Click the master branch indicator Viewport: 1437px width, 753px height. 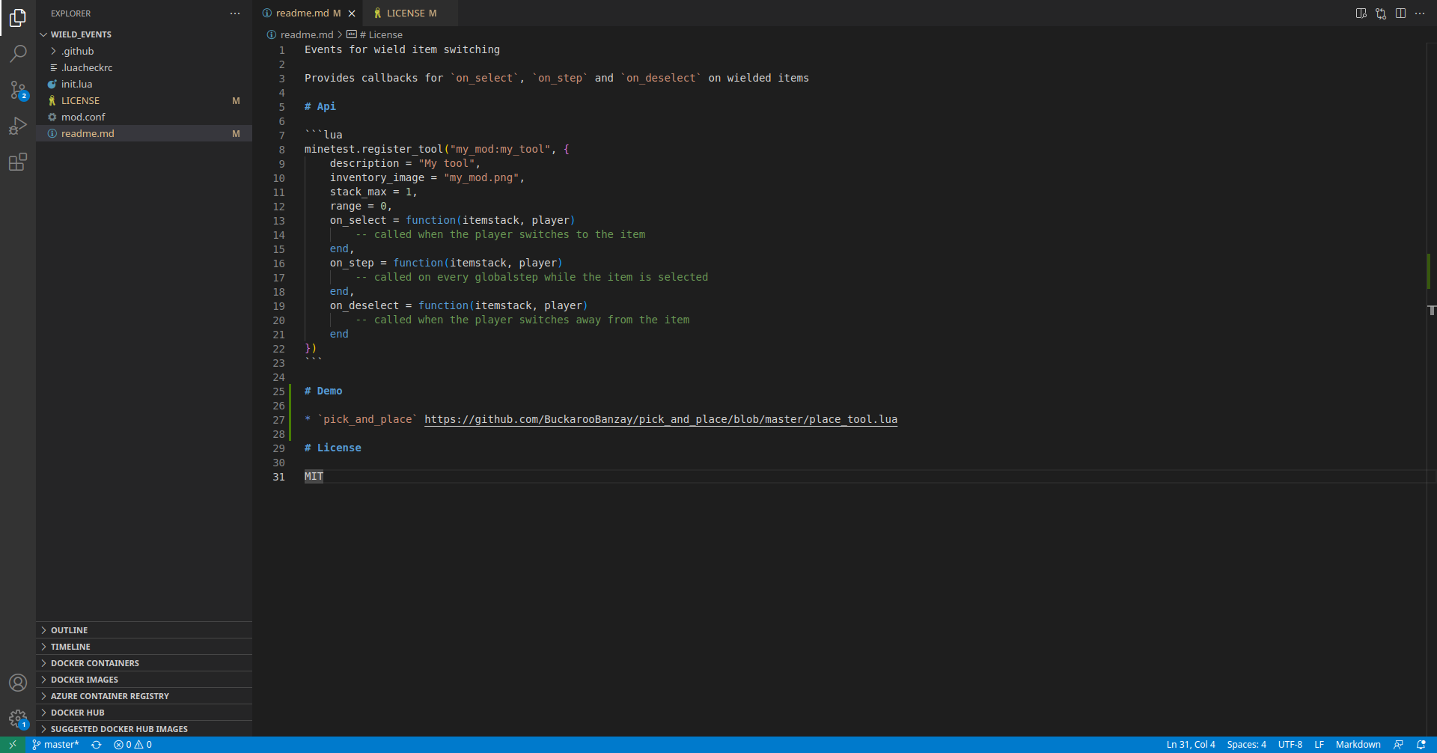point(56,745)
